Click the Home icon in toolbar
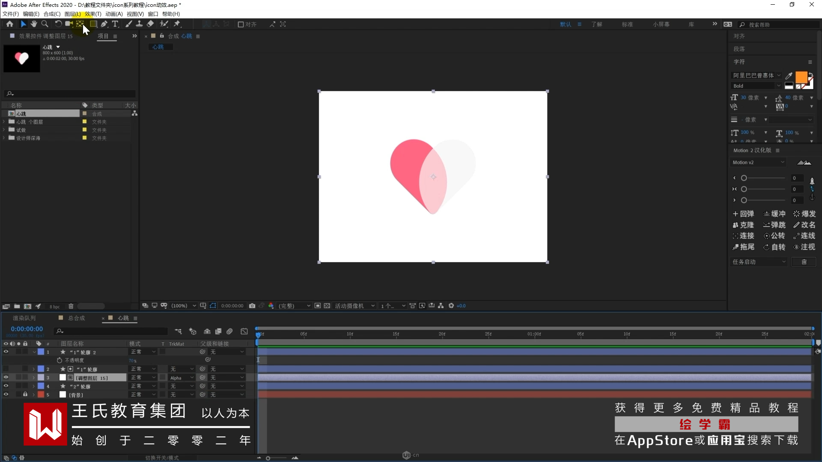This screenshot has width=822, height=462. [x=9, y=24]
